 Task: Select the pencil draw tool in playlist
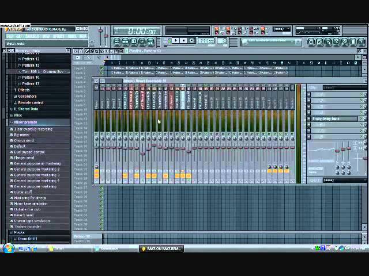click(87, 51)
